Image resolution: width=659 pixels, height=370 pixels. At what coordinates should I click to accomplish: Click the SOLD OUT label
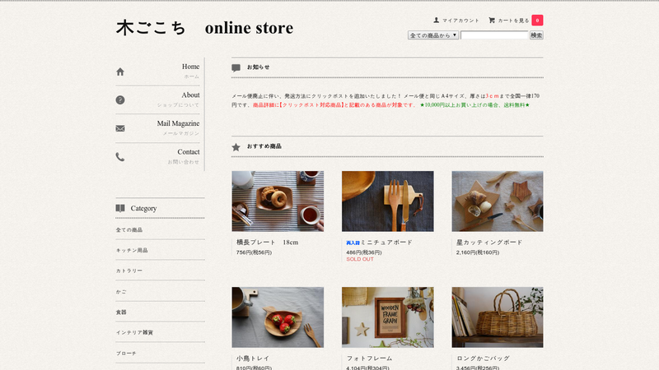(x=360, y=259)
